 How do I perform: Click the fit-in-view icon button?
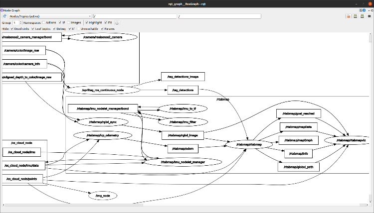point(117,22)
